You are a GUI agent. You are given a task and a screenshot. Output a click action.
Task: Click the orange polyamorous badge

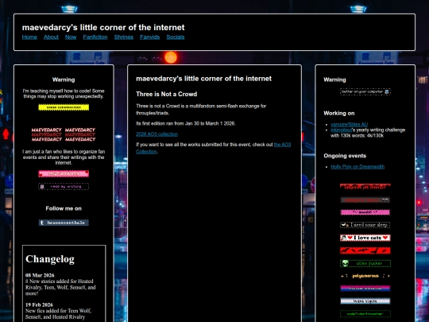pos(365,276)
